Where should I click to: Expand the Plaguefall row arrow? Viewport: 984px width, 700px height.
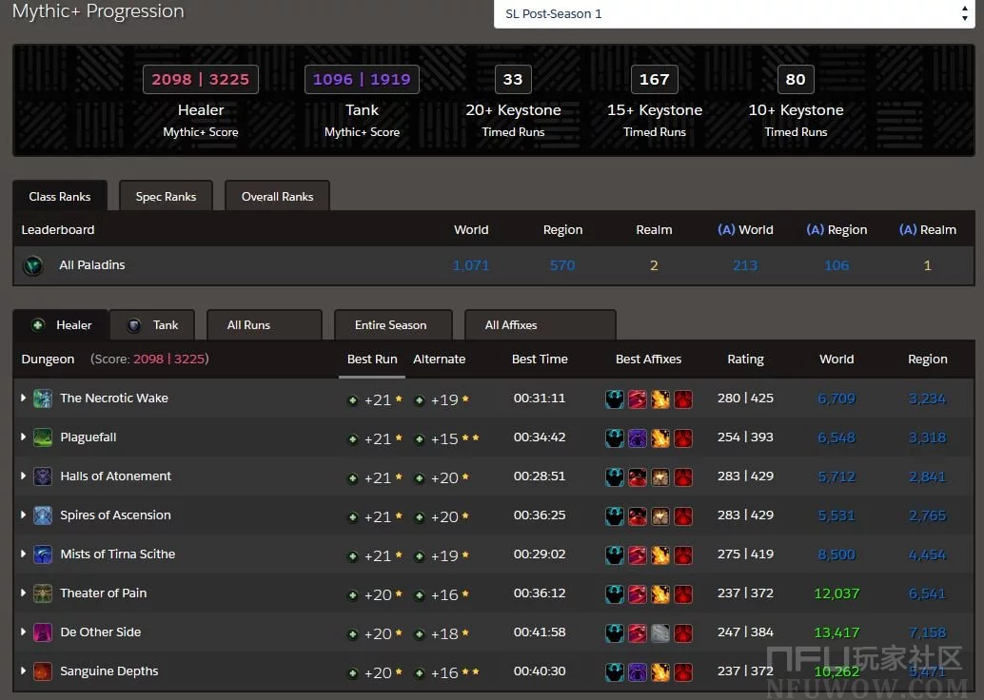point(23,437)
